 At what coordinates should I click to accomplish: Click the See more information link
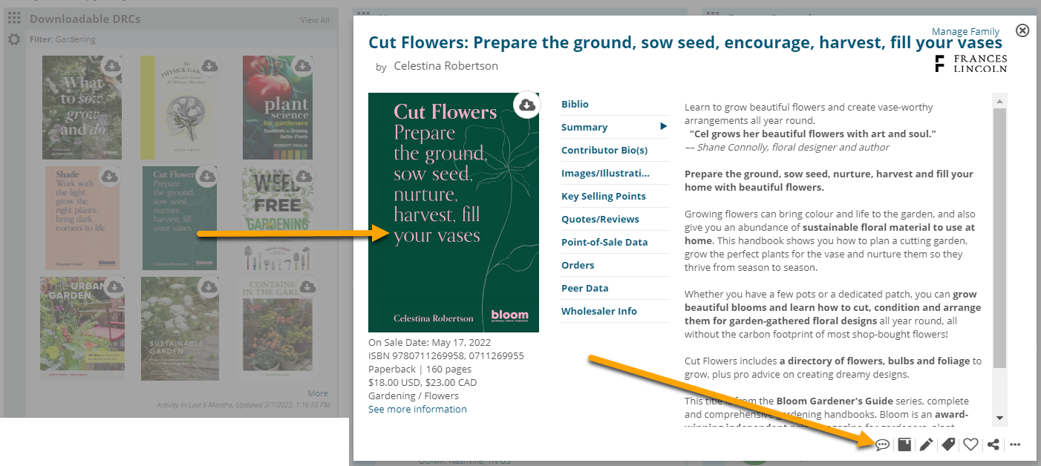point(417,410)
